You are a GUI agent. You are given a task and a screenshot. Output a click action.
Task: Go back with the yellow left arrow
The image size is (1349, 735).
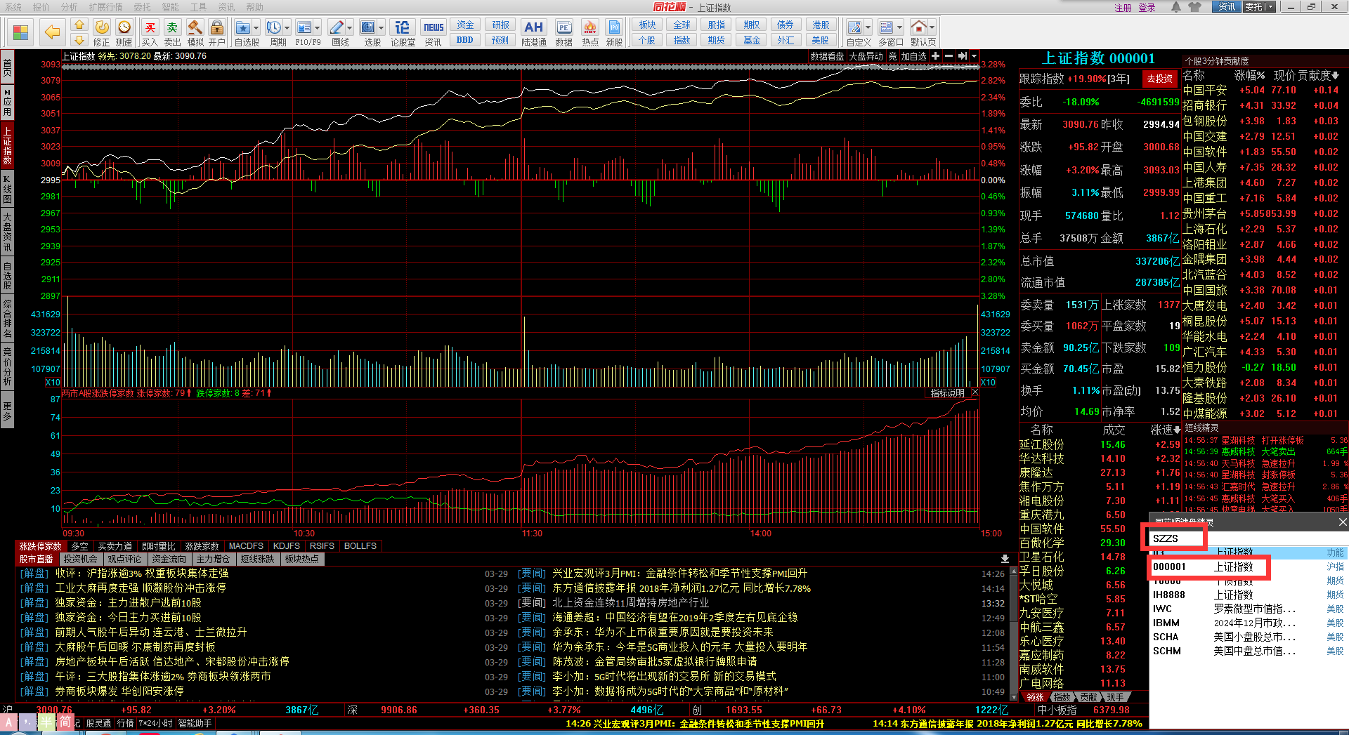tap(52, 32)
